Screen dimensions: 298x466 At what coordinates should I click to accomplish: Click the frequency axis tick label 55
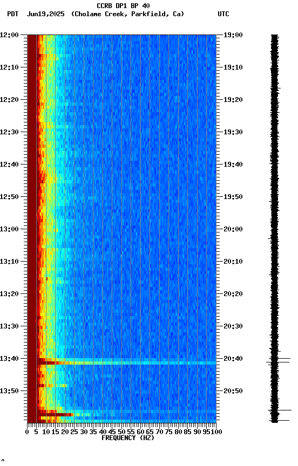[x=131, y=432]
